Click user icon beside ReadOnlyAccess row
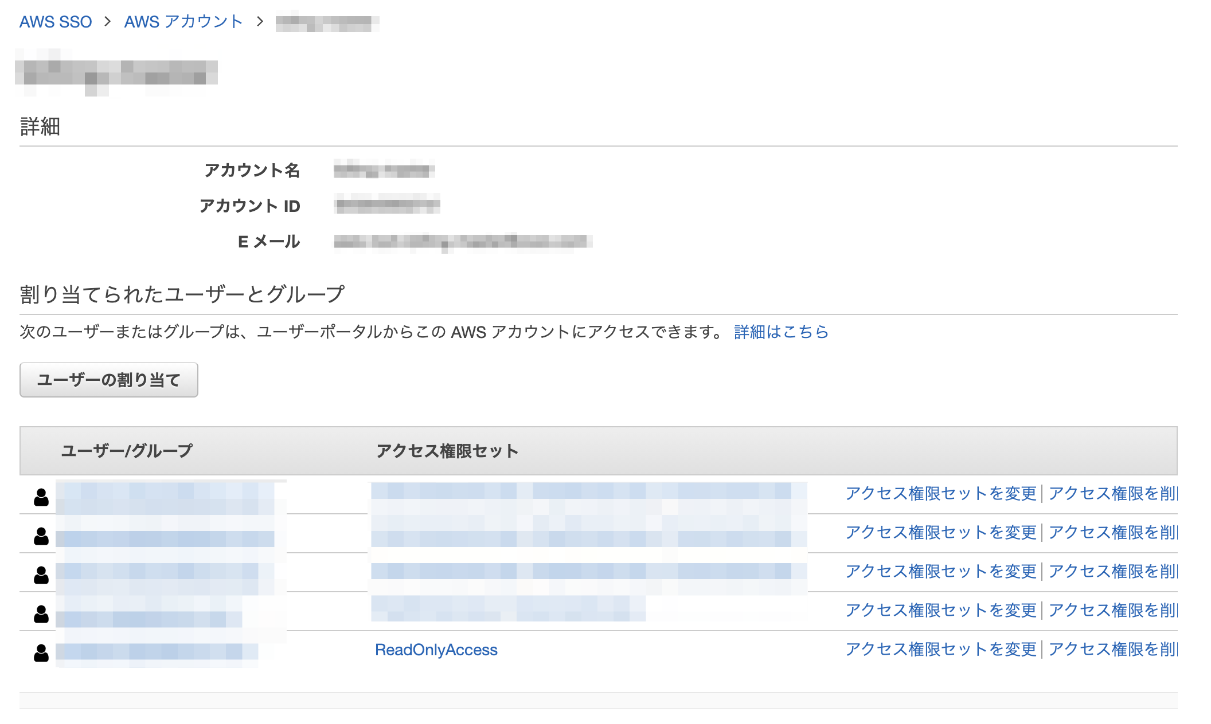This screenshot has width=1211, height=724. click(41, 653)
